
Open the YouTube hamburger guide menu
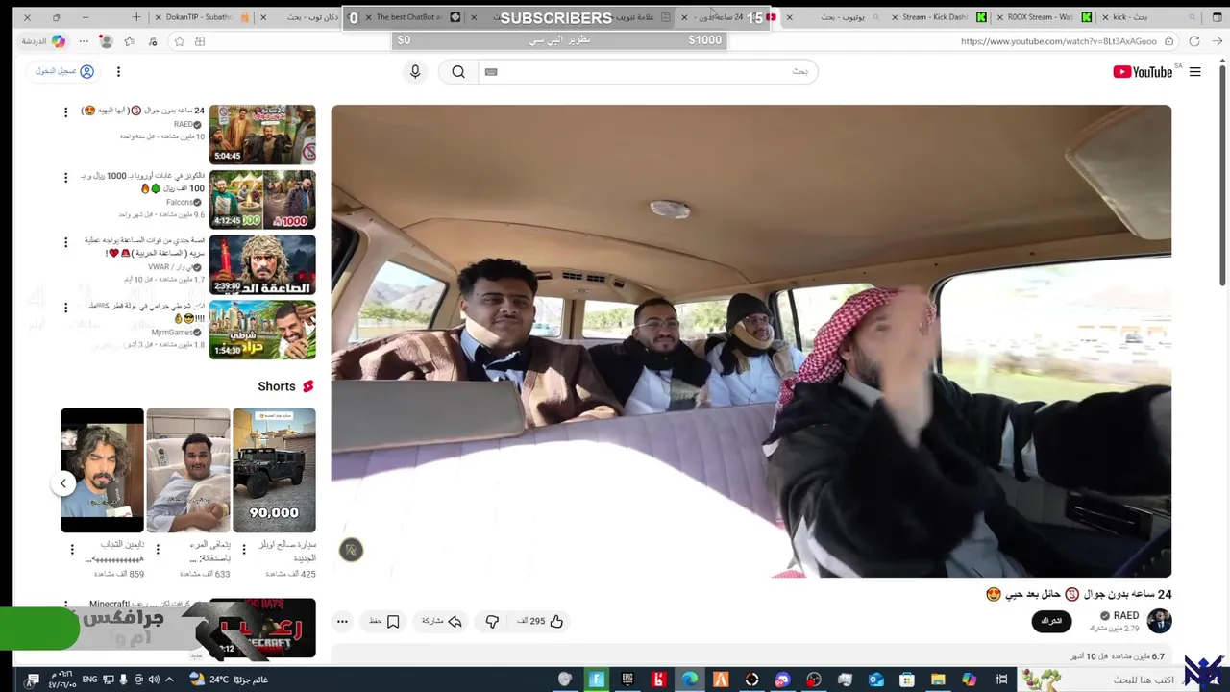click(x=1194, y=72)
